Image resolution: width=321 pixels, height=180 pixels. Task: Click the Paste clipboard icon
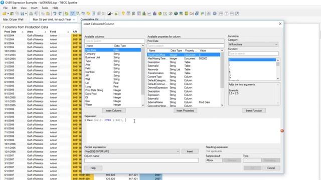point(48,13)
